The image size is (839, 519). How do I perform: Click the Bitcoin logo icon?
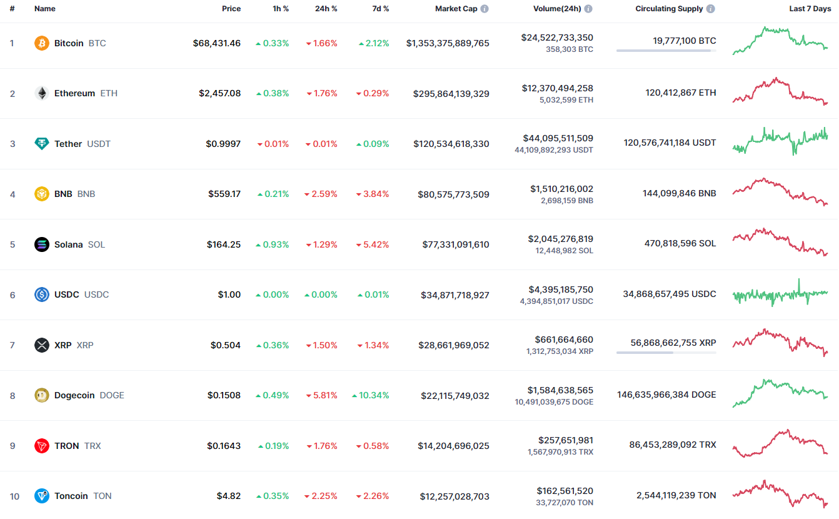click(42, 43)
